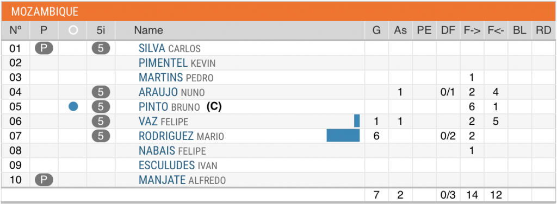Open player PIMENTEL KEVIN
Screen dimensions: 557x204
click(x=177, y=63)
